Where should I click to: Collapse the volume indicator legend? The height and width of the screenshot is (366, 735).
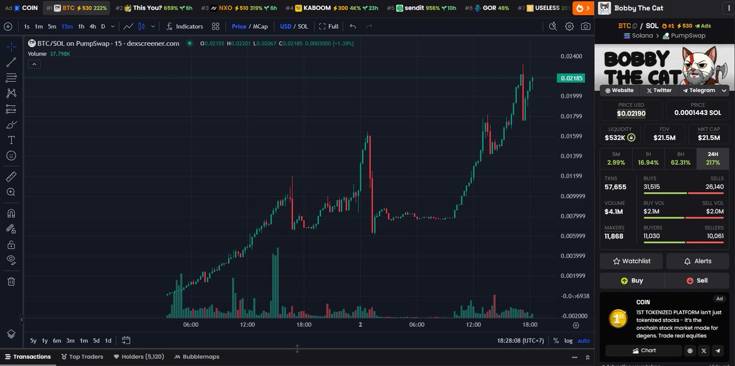(34, 64)
